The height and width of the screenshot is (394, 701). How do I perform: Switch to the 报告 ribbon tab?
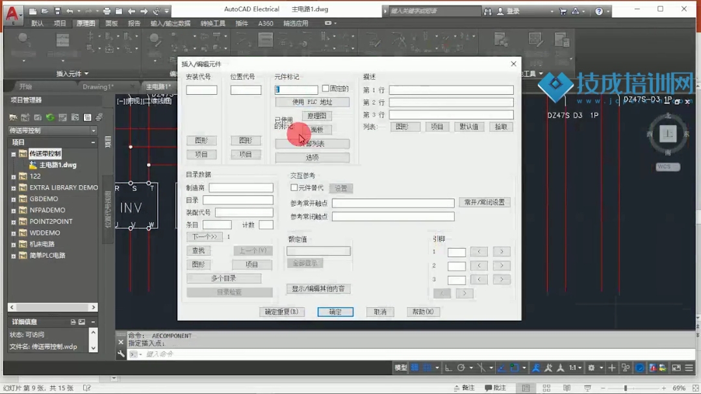click(134, 23)
